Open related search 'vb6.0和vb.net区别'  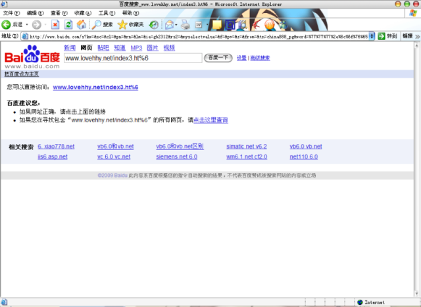(180, 146)
